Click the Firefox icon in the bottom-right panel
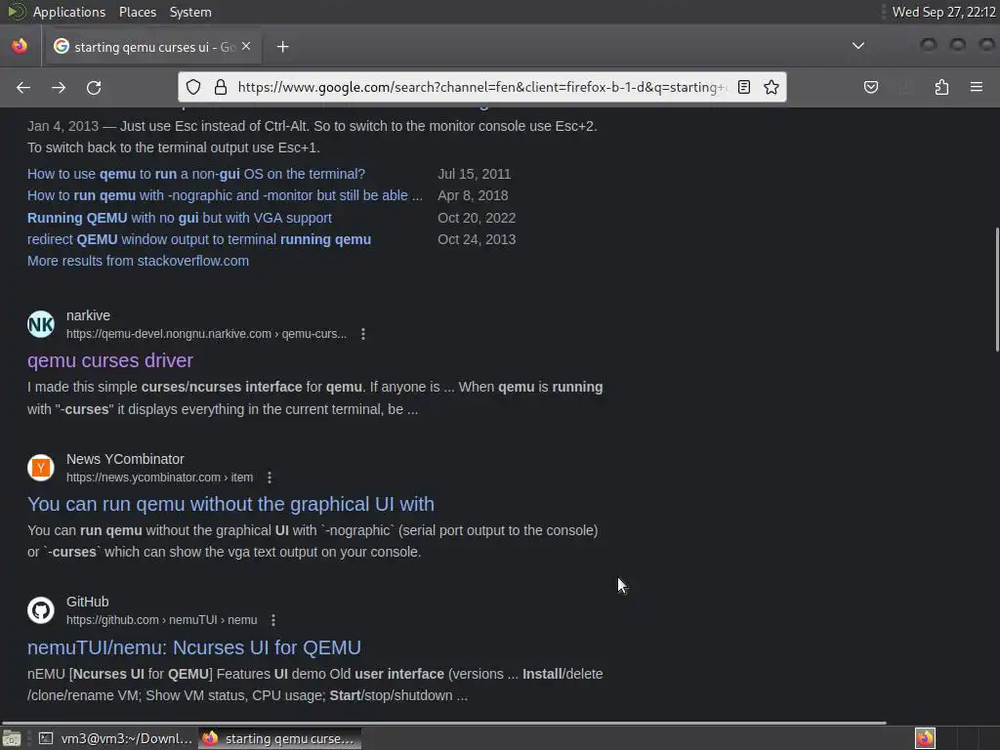This screenshot has height=750, width=1000. pyautogui.click(x=925, y=738)
